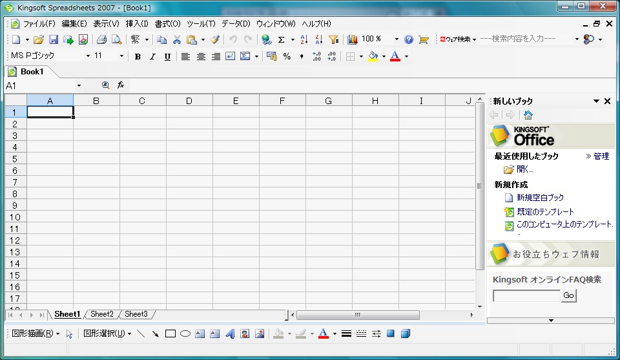Open print preview
620x360 pixels.
click(117, 39)
